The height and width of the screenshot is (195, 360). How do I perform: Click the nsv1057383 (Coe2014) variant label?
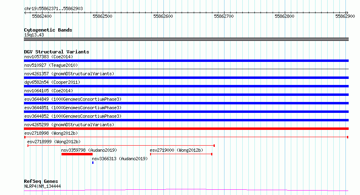click(49, 57)
